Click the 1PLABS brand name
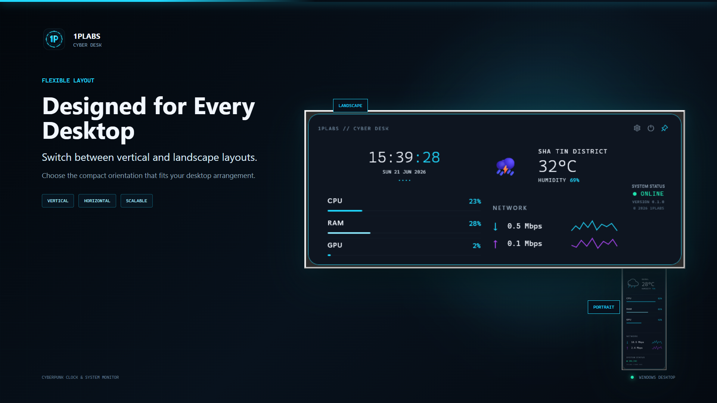The width and height of the screenshot is (717, 403). click(x=87, y=36)
